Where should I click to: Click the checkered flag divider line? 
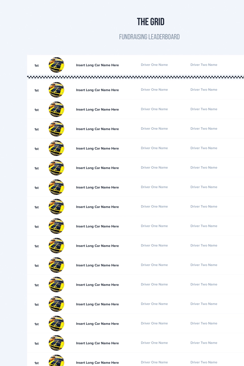tap(135, 77)
